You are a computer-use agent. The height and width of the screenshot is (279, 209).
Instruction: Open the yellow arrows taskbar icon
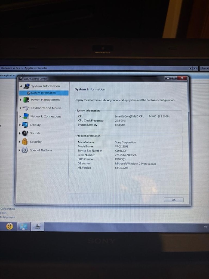(x=10, y=226)
